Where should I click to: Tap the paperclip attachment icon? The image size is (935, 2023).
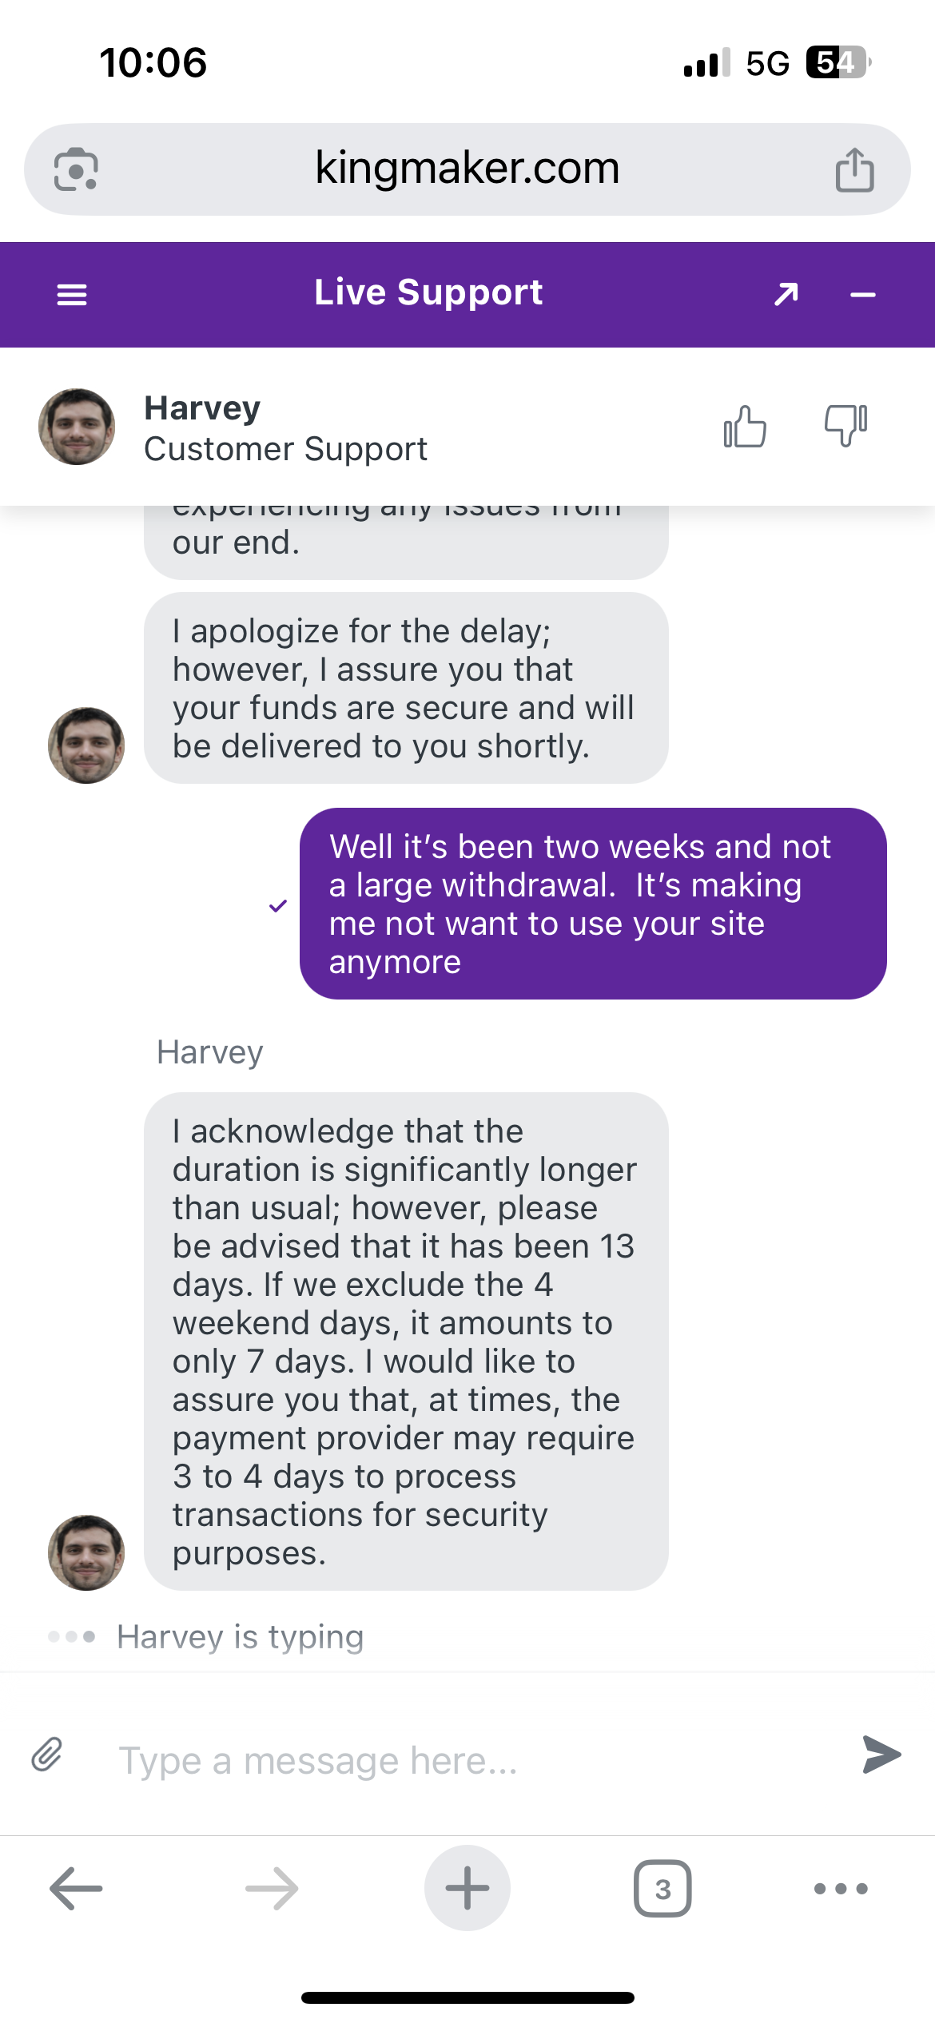click(47, 1755)
